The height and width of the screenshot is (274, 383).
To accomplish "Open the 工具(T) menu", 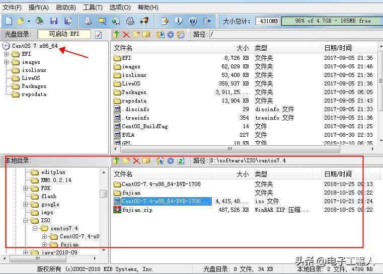I will [x=93, y=8].
